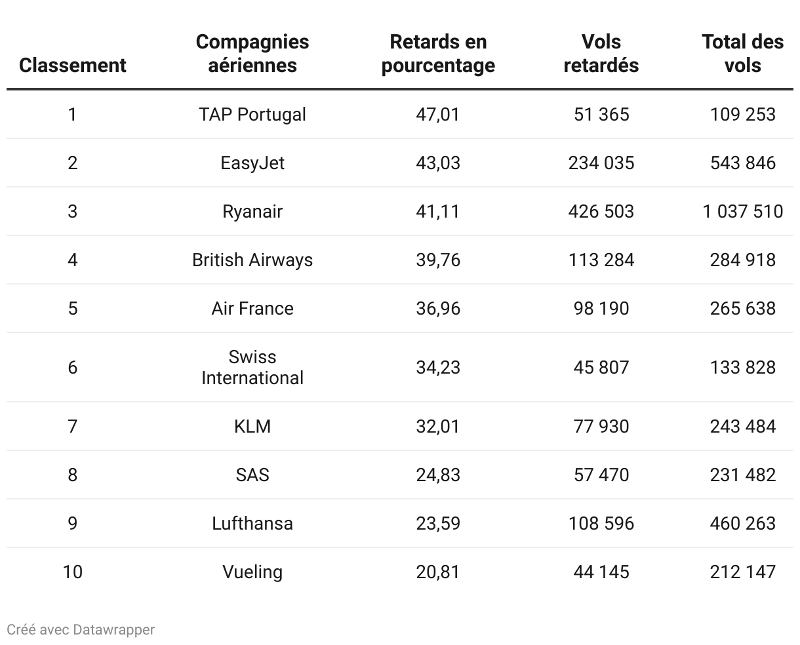This screenshot has width=800, height=645.
Task: Click the 47,01 delay percentage value
Action: 438,115
